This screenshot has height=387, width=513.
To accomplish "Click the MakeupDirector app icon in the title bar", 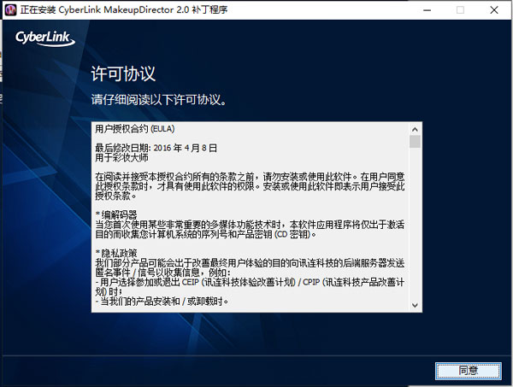I will (x=11, y=9).
